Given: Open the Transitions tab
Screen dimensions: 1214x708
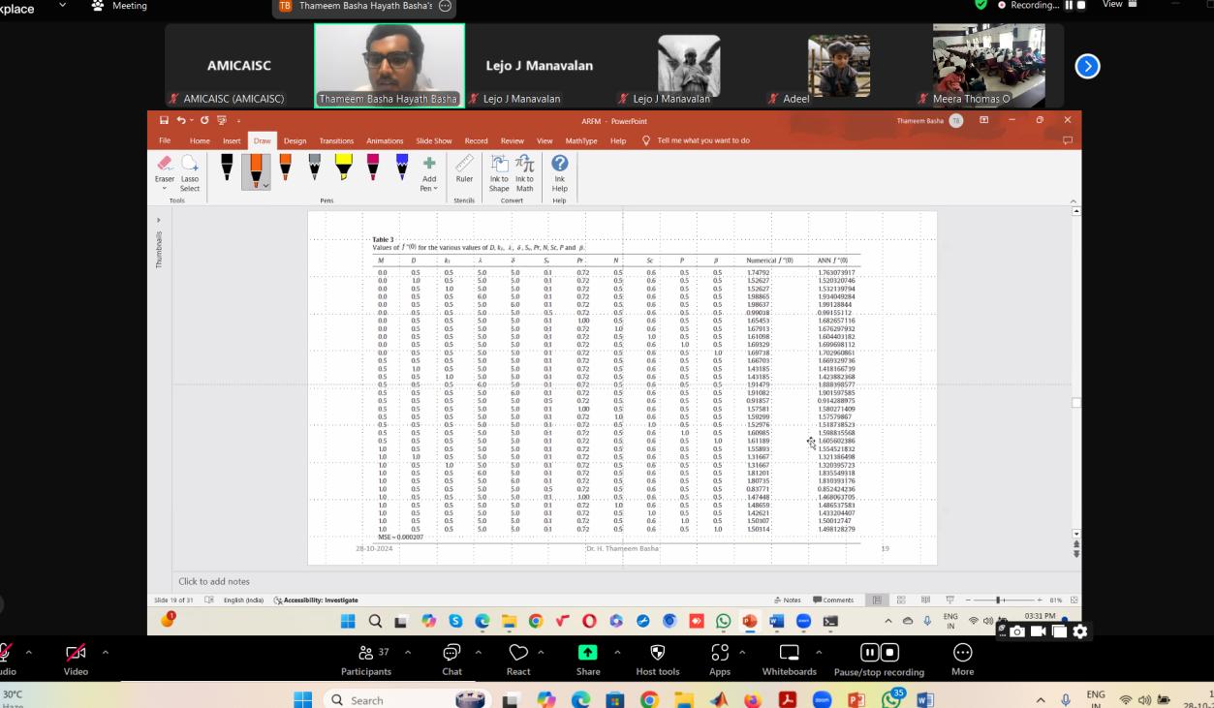Looking at the screenshot, I should coord(336,140).
